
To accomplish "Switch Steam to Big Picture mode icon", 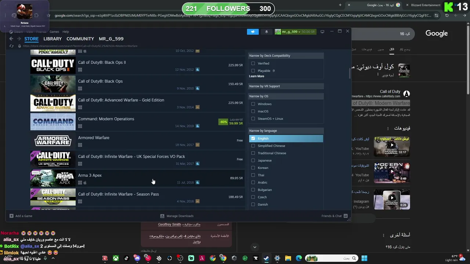I will [x=322, y=32].
